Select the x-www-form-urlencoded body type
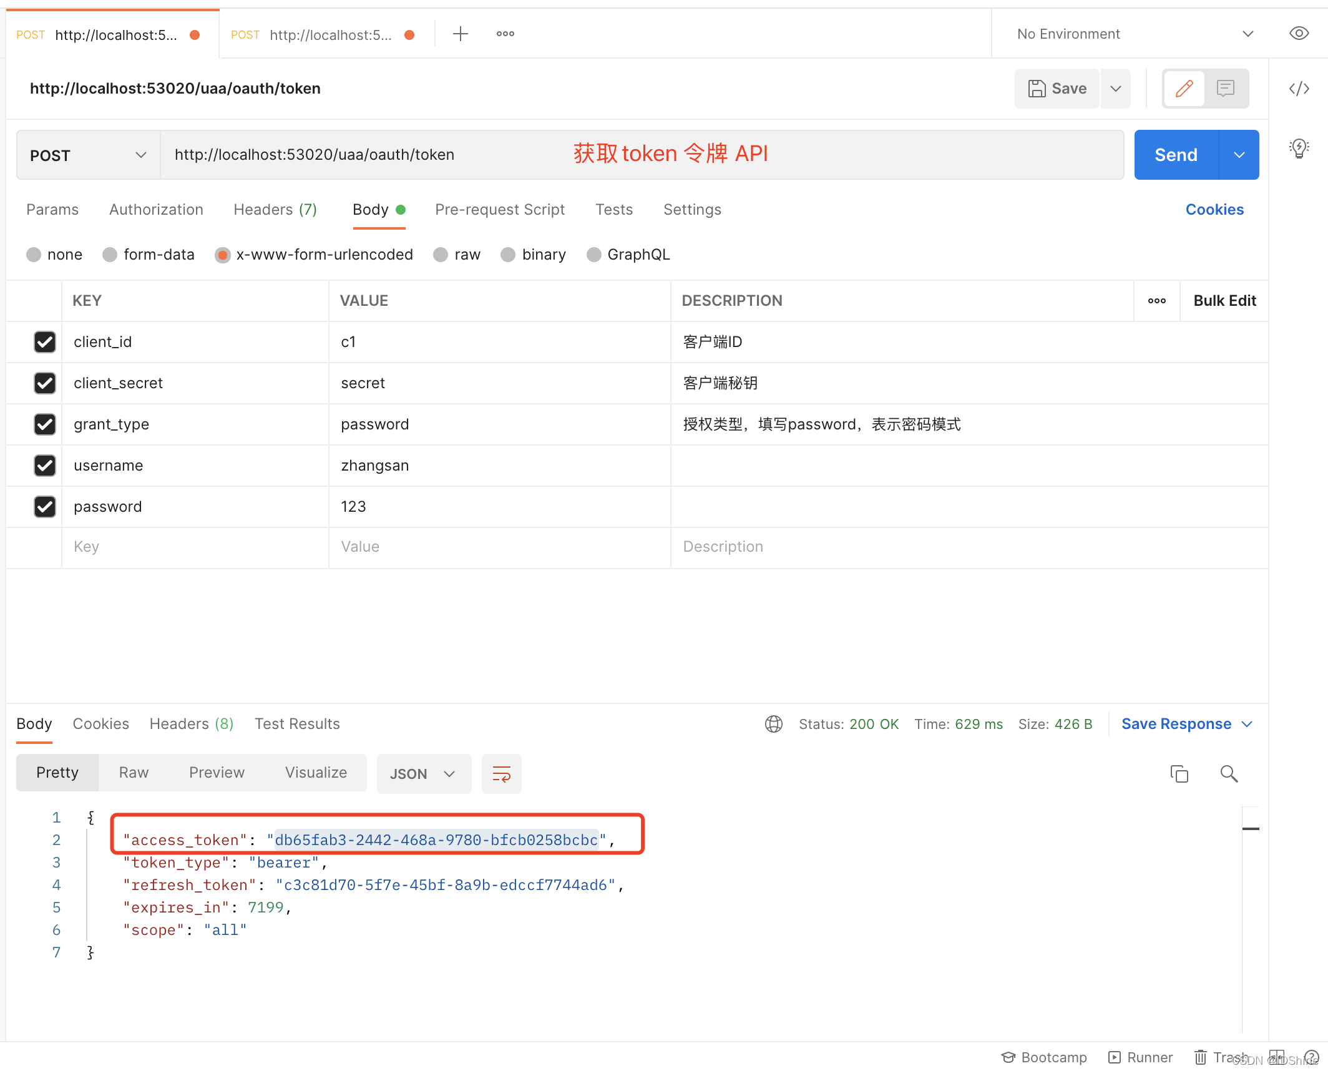Viewport: 1328px width, 1071px height. tap(222, 255)
